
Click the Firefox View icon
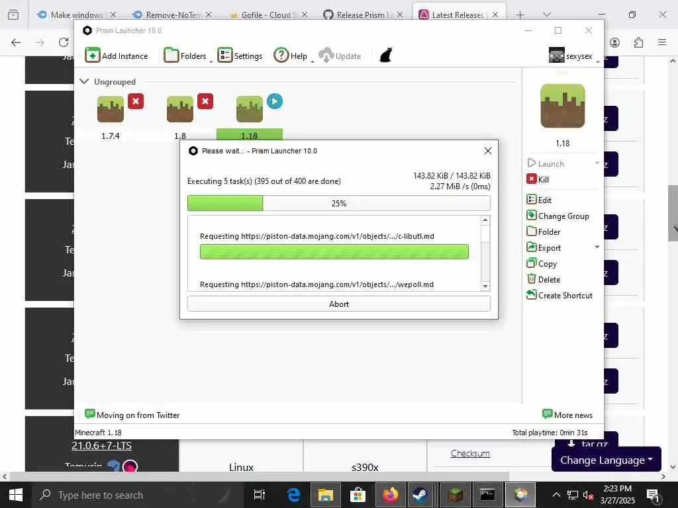13,15
